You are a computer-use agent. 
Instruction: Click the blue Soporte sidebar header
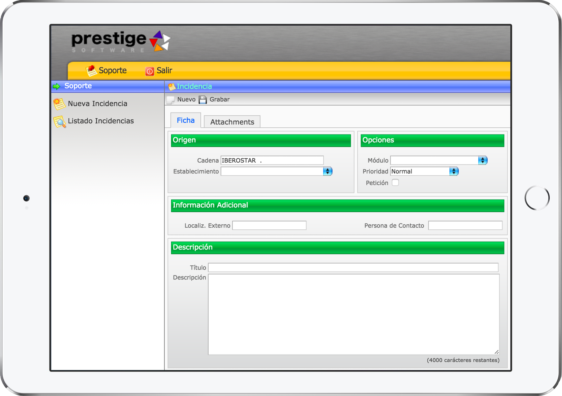(108, 86)
